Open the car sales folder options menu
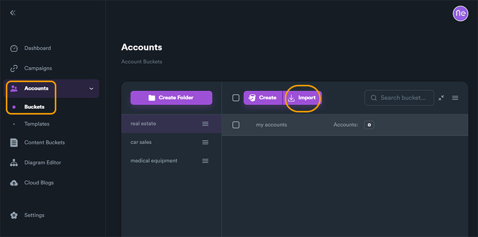478x237 pixels. (205, 143)
